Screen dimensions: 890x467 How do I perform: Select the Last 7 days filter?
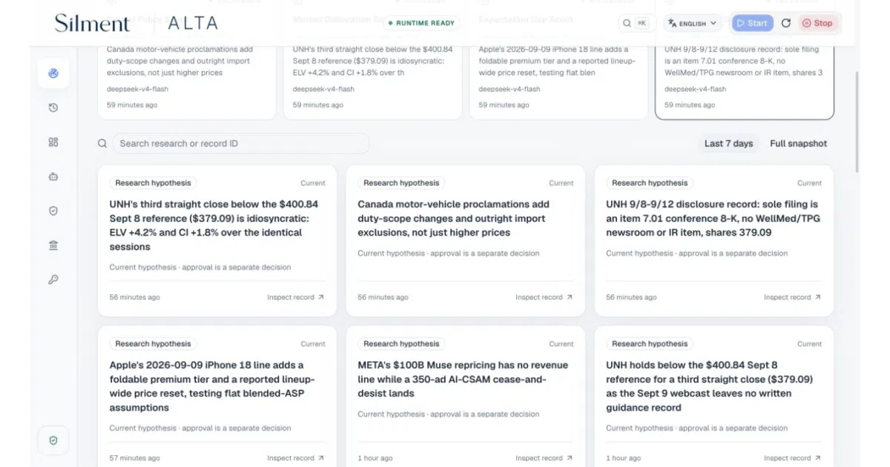(728, 144)
